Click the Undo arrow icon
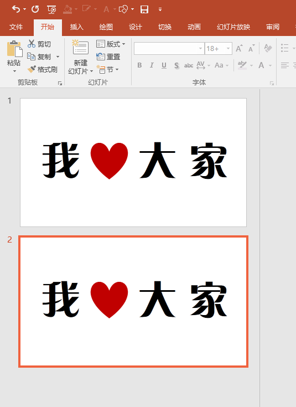 [16, 9]
